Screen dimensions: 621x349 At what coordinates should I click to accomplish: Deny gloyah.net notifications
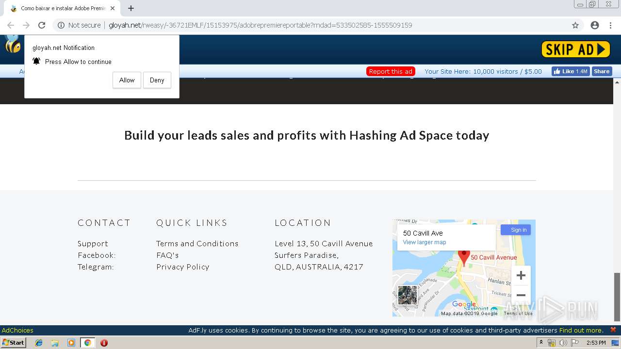click(157, 80)
